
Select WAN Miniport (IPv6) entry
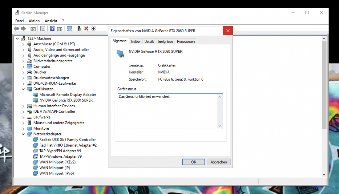tap(56, 173)
